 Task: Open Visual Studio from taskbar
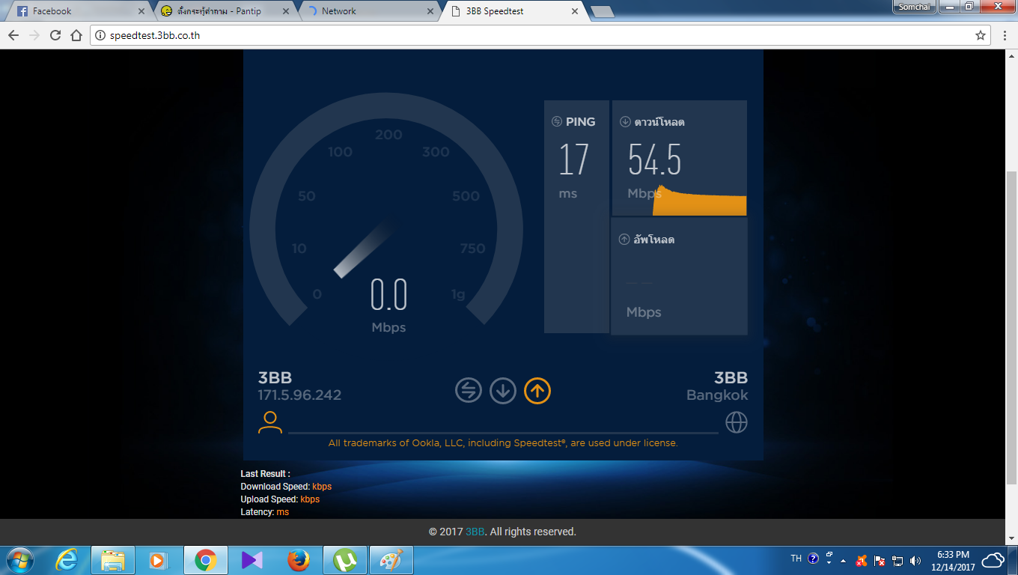[x=252, y=560]
